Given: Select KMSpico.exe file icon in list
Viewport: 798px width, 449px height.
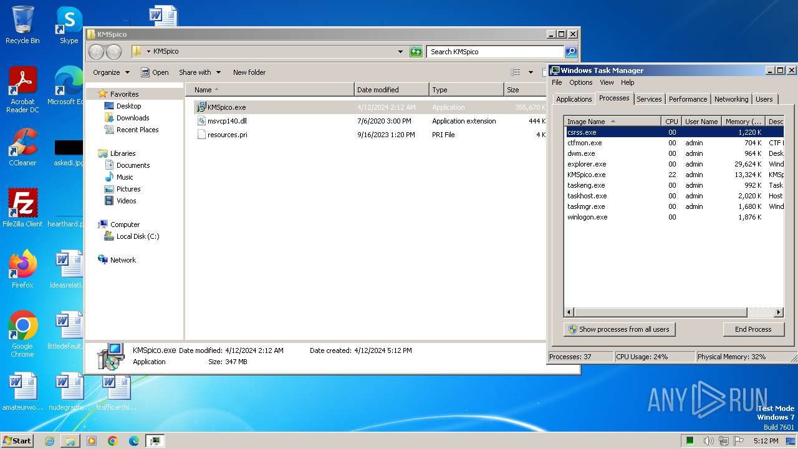Looking at the screenshot, I should (x=201, y=107).
